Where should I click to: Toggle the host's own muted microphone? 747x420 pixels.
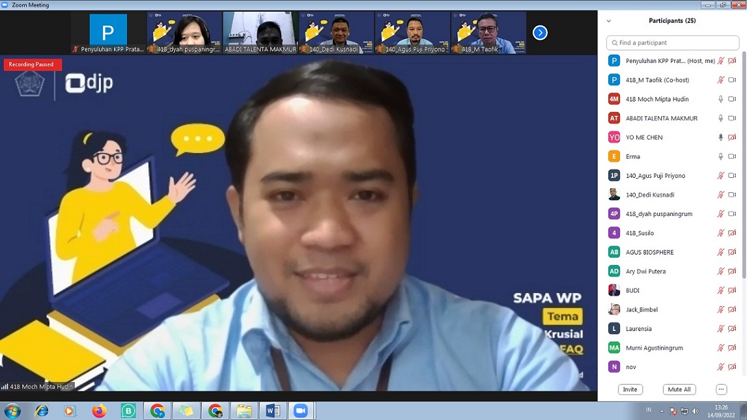point(721,61)
